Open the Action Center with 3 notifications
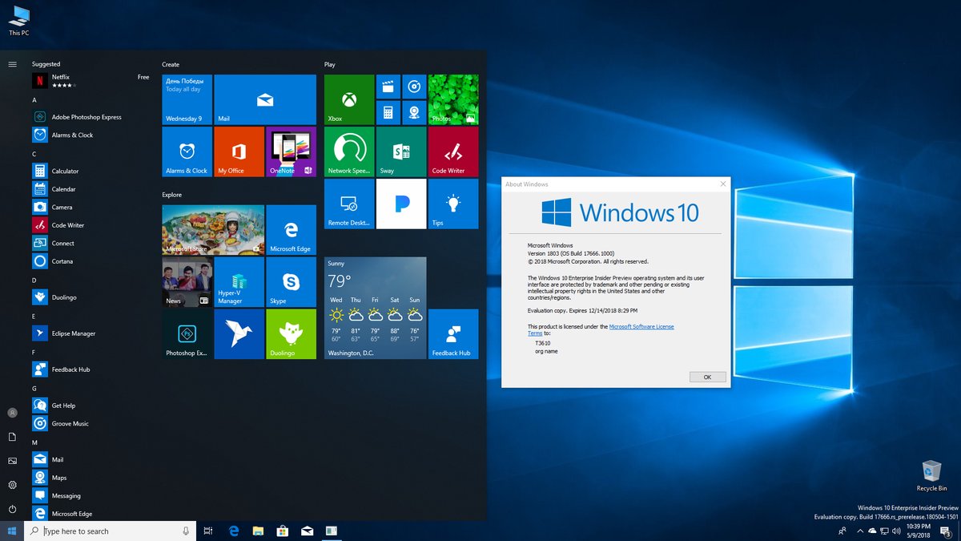 point(945,531)
